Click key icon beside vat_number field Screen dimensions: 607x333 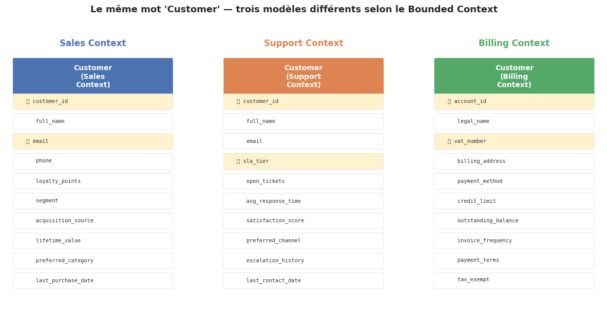tap(449, 141)
